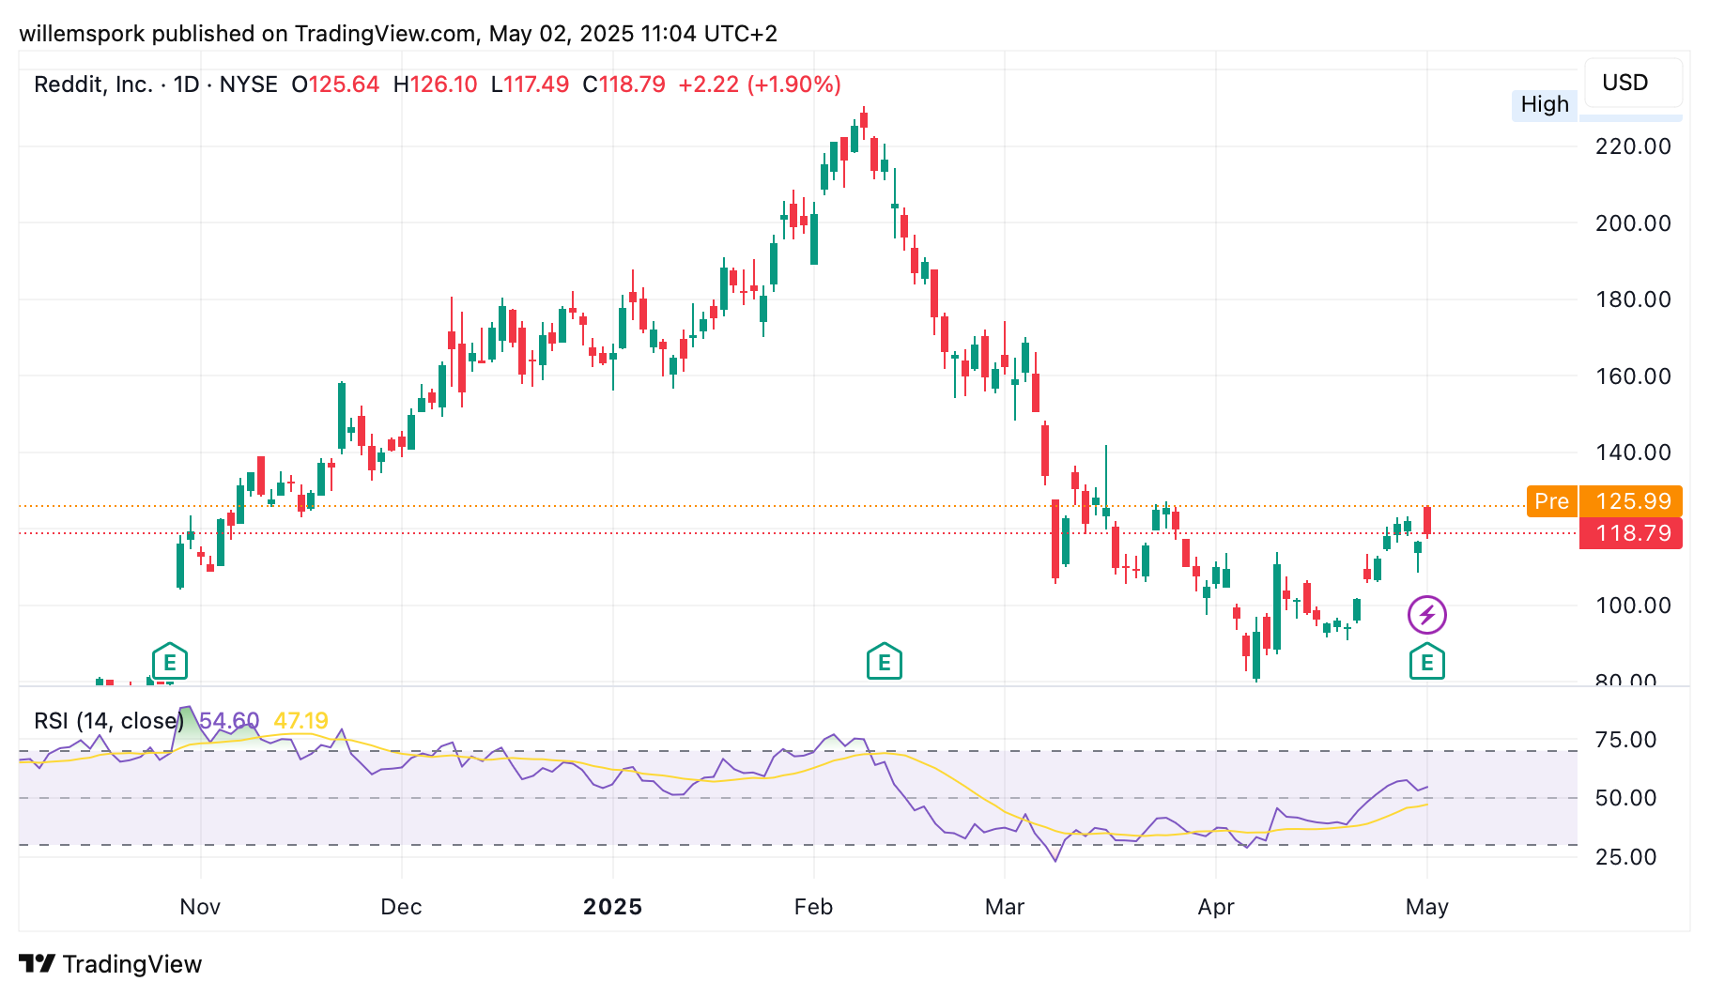Click the earnings E icon near May

tap(1426, 662)
